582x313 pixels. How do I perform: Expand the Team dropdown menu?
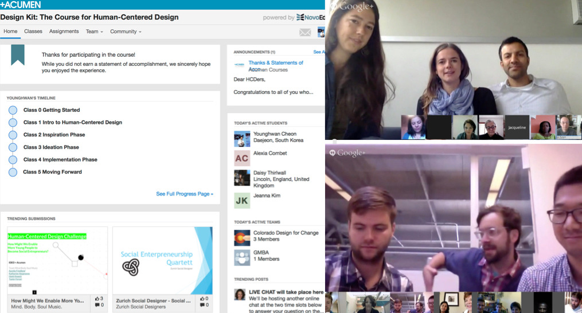94,32
